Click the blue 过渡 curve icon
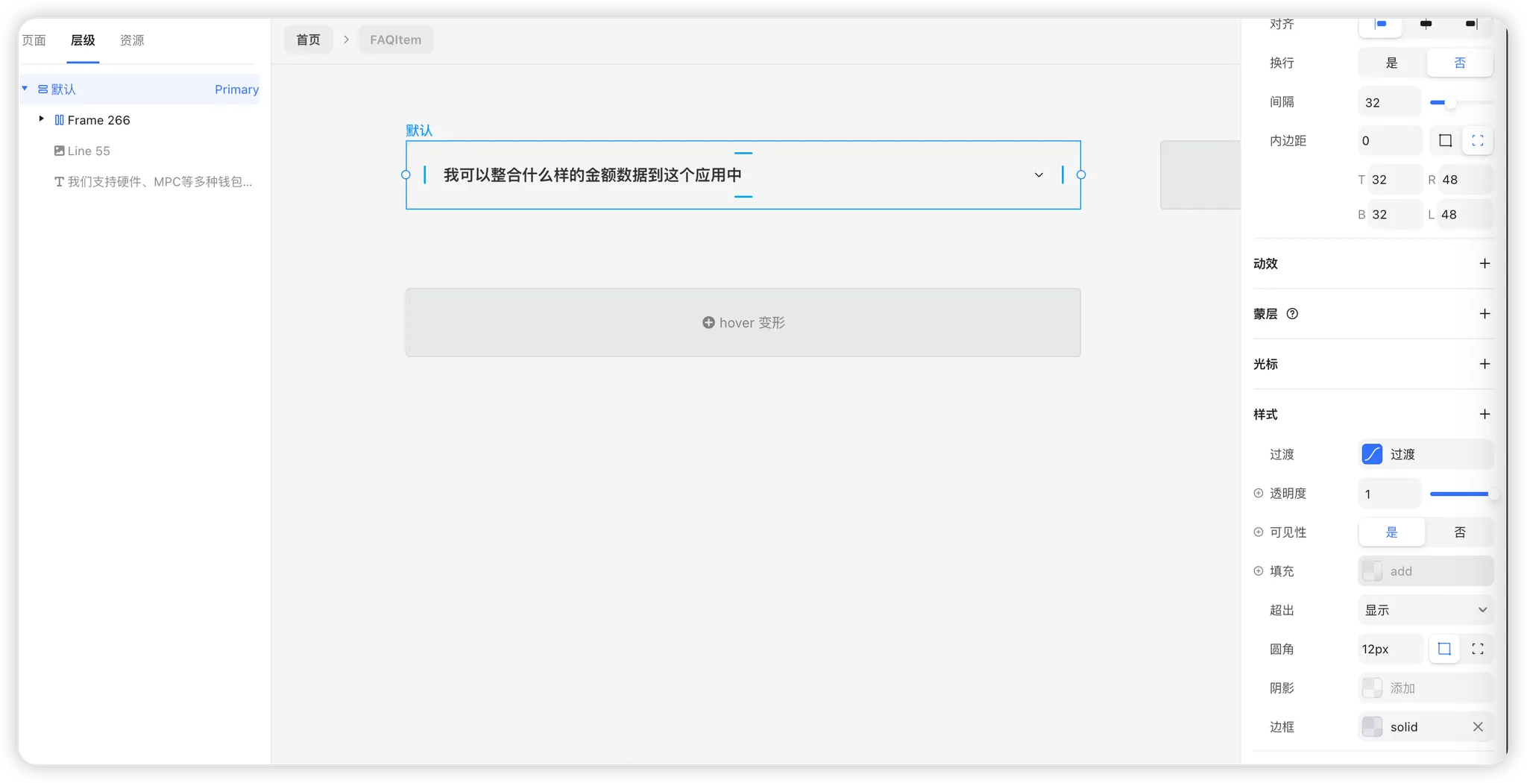This screenshot has height=783, width=1527. pyautogui.click(x=1372, y=454)
